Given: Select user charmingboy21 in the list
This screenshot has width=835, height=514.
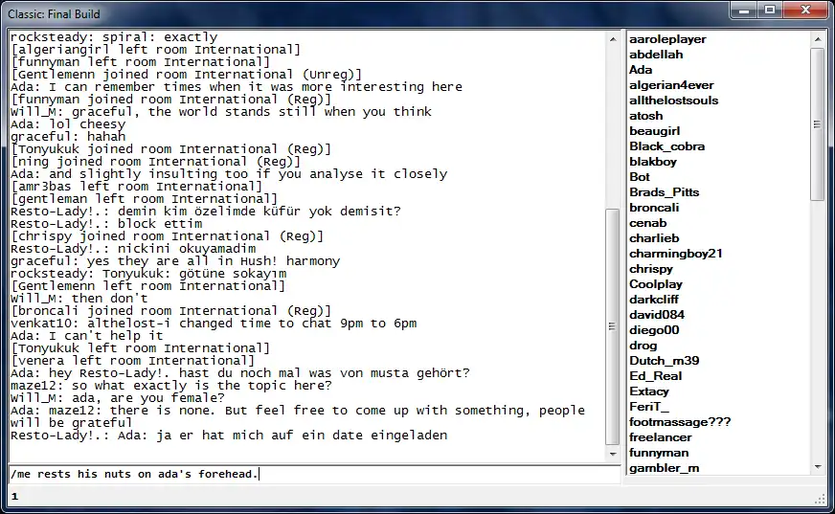Looking at the screenshot, I should (x=676, y=254).
